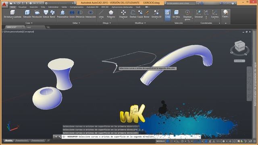Open the Visualizar ribbon tab
The height and width of the screenshot is (145, 258).
coord(23,7)
